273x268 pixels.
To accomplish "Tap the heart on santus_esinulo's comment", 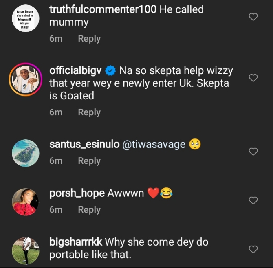I will (x=253, y=152).
